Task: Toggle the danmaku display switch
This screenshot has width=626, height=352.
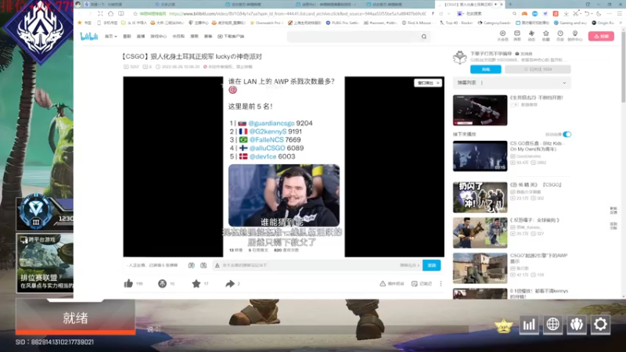Action: 191,265
